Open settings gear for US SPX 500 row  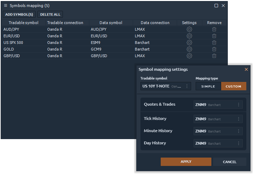pyautogui.click(x=189, y=43)
